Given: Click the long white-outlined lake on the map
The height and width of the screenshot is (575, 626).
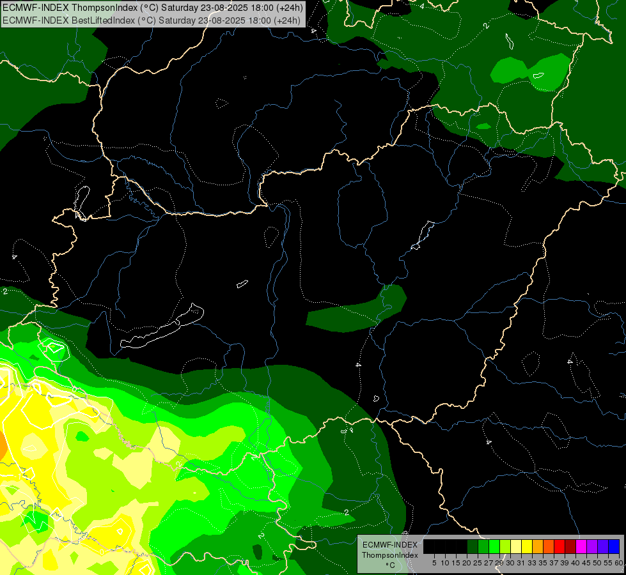Looking at the screenshot, I should (x=162, y=326).
